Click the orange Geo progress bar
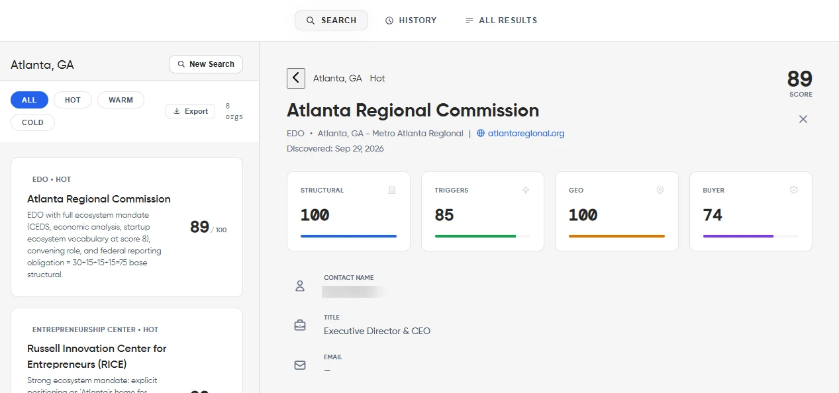Screen dimensions: 839x393 [617, 236]
